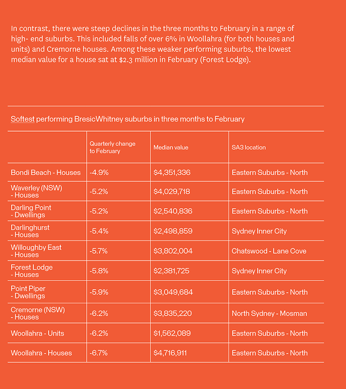This screenshot has height=389, width=346.
Task: Click the "Quarterly change to February" column header
Action: (x=112, y=147)
